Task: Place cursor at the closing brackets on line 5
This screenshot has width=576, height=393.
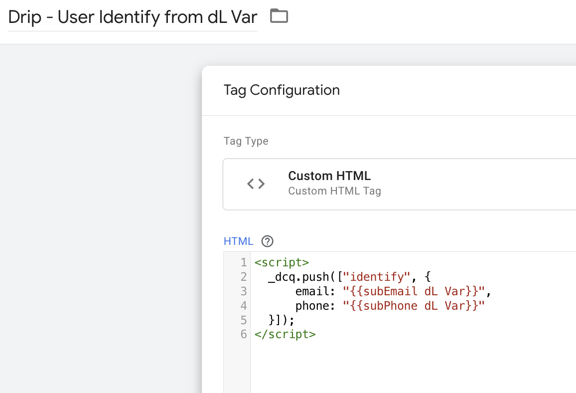Action: tap(282, 320)
